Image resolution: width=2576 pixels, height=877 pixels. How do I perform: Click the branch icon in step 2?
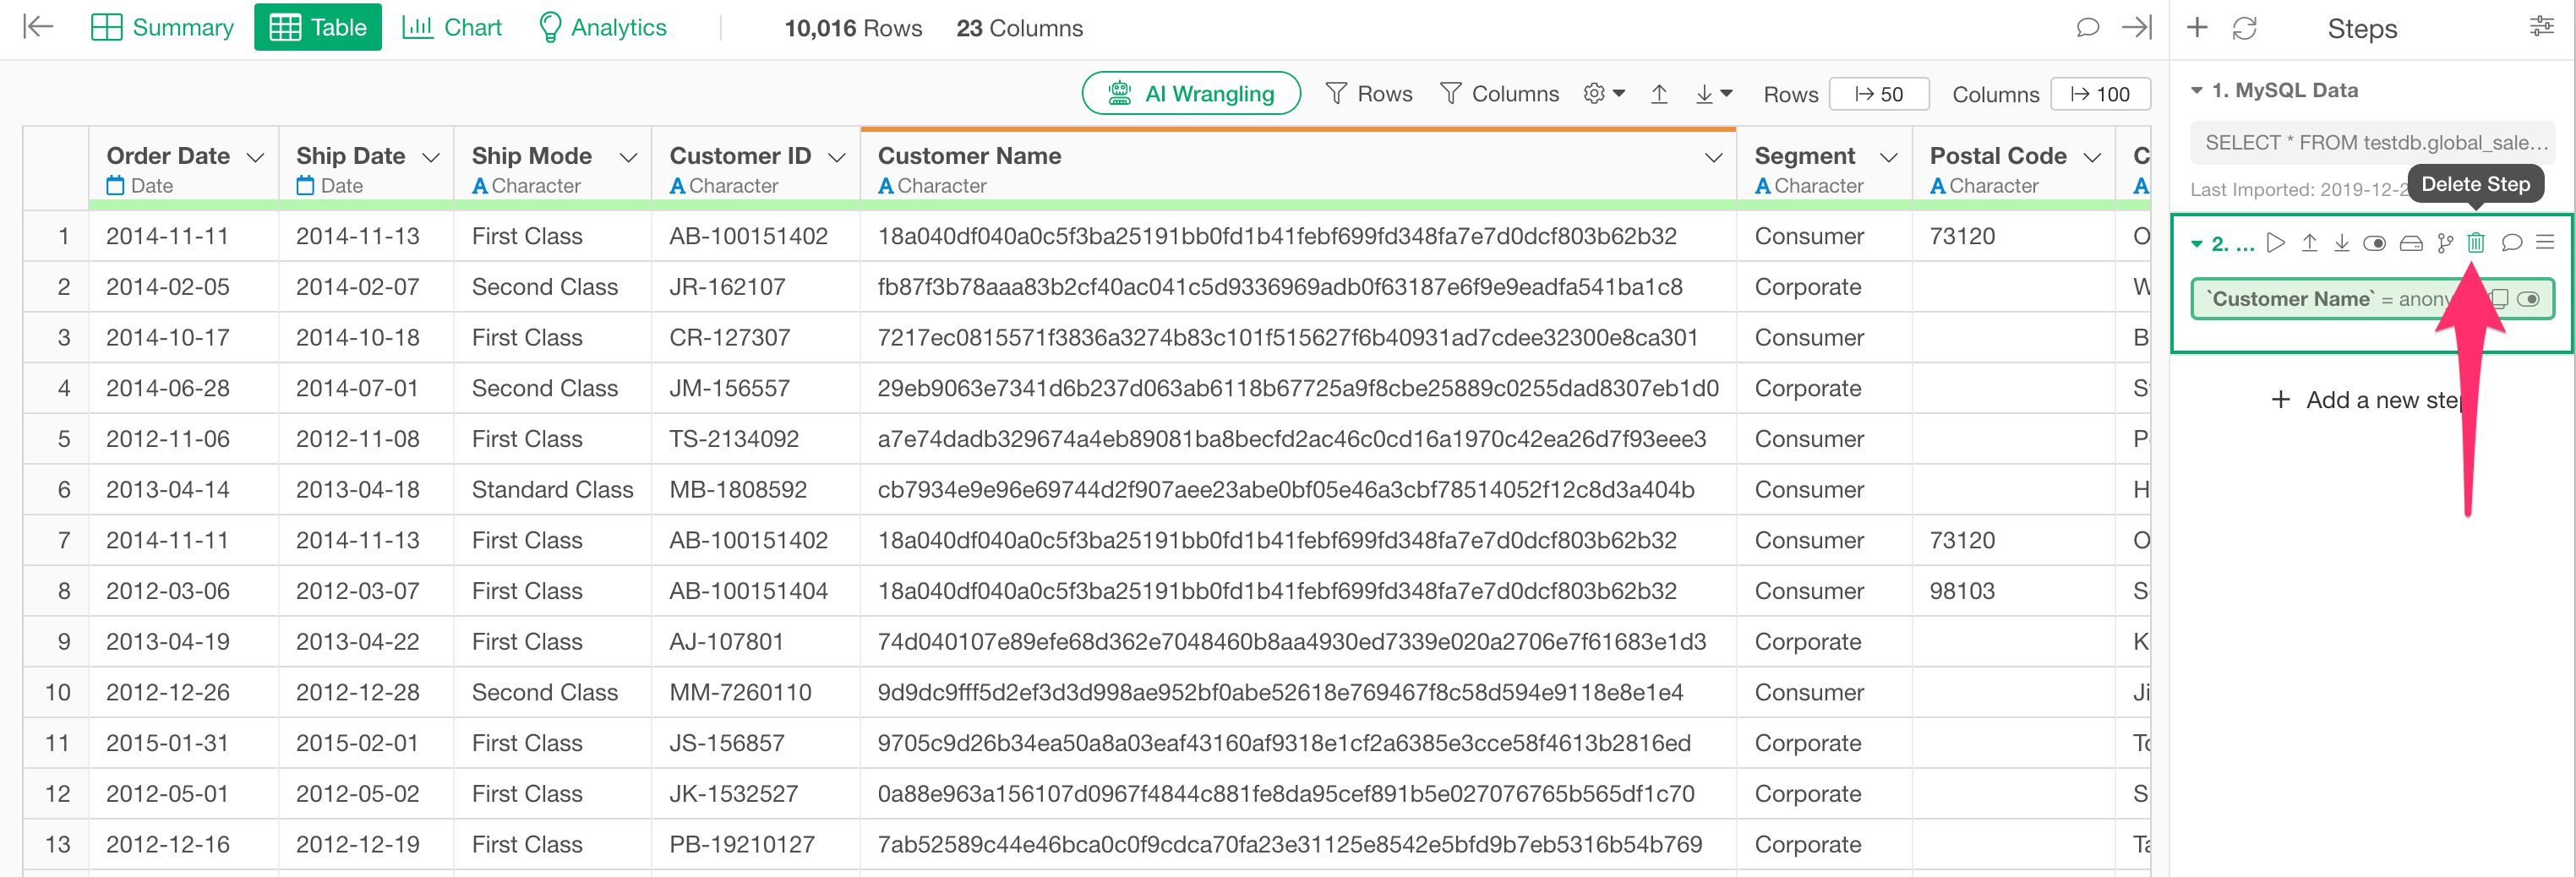tap(2445, 243)
